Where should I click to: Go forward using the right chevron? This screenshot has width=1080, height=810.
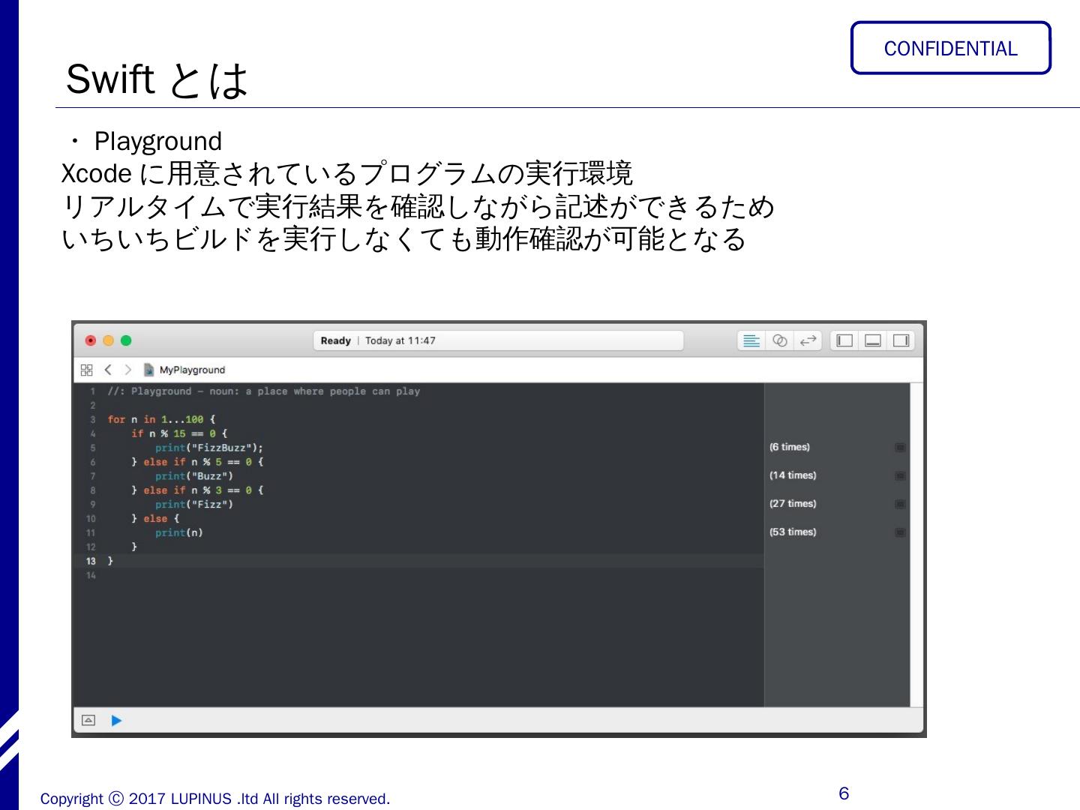(x=127, y=370)
